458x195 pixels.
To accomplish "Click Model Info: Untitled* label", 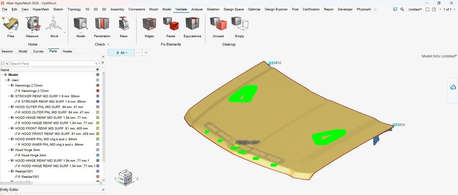I will coord(439,56).
